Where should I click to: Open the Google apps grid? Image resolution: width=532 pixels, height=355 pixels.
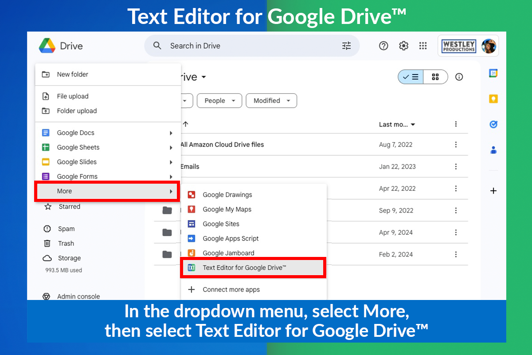coord(423,46)
